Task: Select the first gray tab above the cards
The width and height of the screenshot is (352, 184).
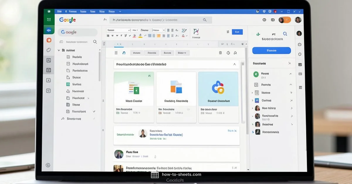Action: pyautogui.click(x=136, y=53)
